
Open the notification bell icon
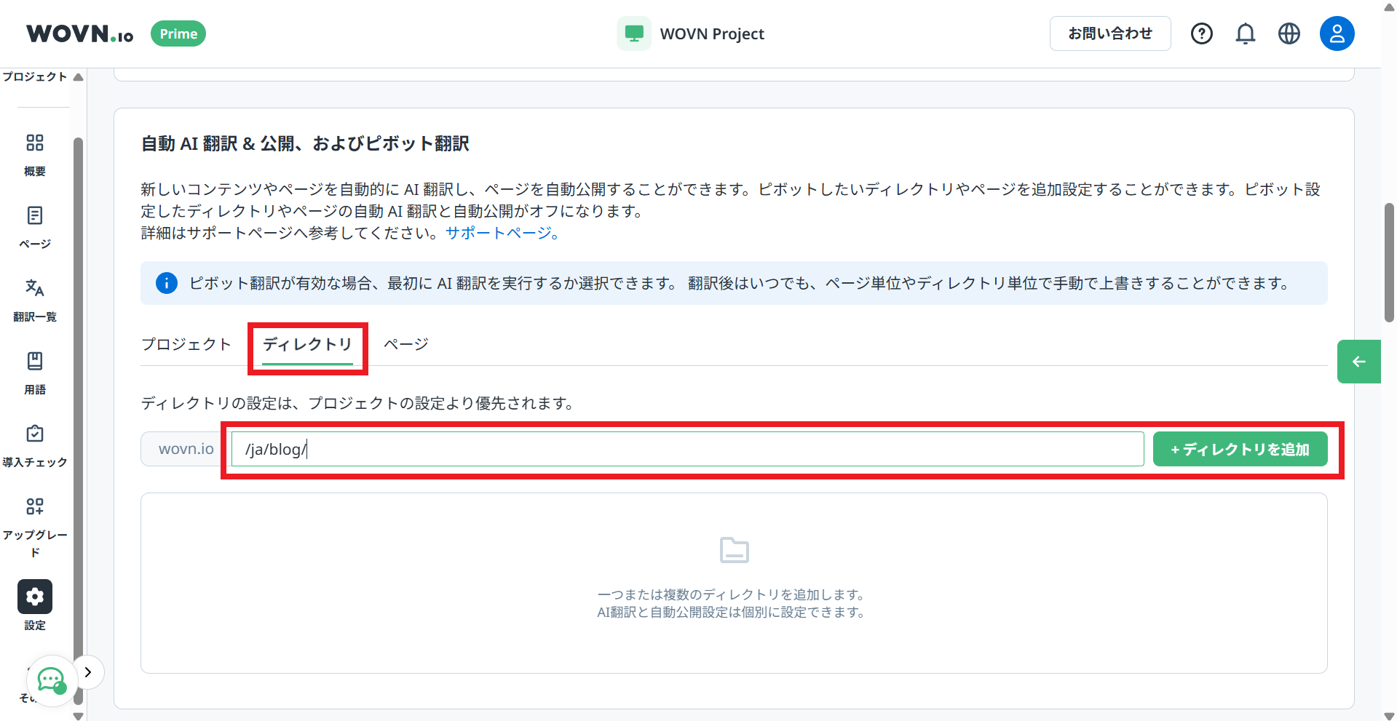pyautogui.click(x=1245, y=33)
